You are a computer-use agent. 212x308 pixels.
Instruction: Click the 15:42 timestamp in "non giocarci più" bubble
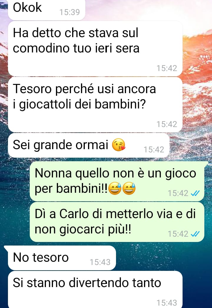point(178,234)
